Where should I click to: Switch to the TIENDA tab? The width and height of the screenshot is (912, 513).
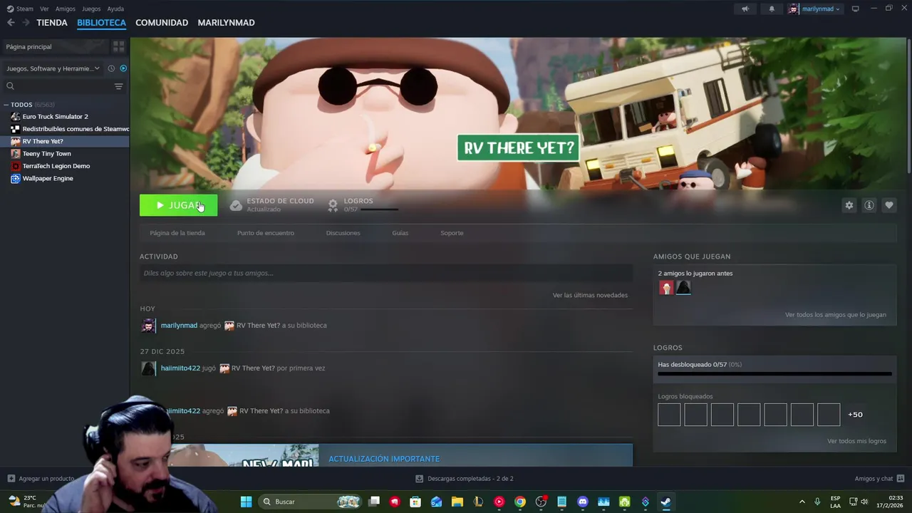pos(52,23)
